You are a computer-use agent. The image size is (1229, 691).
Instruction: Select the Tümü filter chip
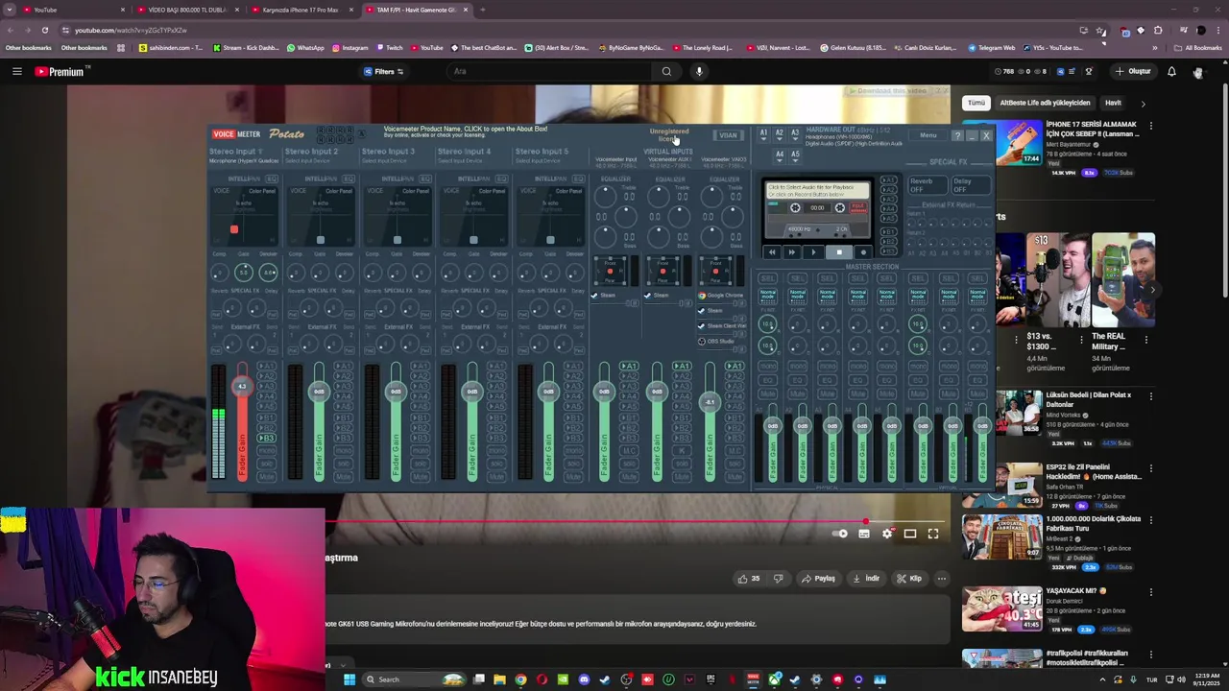pyautogui.click(x=976, y=103)
